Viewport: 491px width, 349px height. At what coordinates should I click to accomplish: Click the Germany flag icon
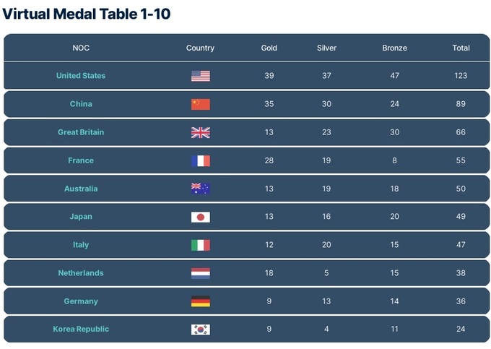(200, 301)
